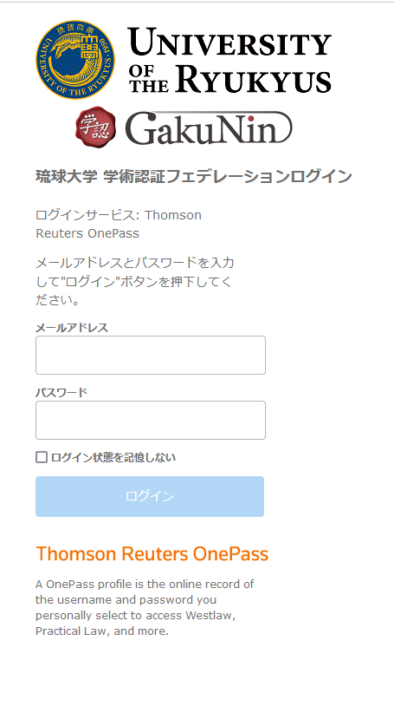Click the University of the Ryukyus circular seal
This screenshot has height=706, width=394.
pyautogui.click(x=75, y=60)
